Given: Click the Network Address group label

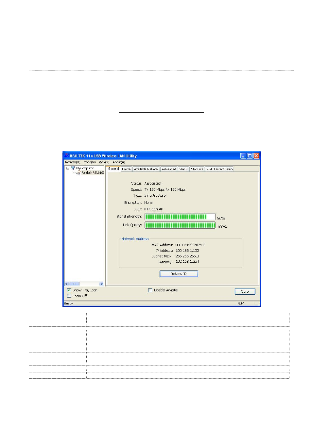Looking at the screenshot, I should coord(135,239).
